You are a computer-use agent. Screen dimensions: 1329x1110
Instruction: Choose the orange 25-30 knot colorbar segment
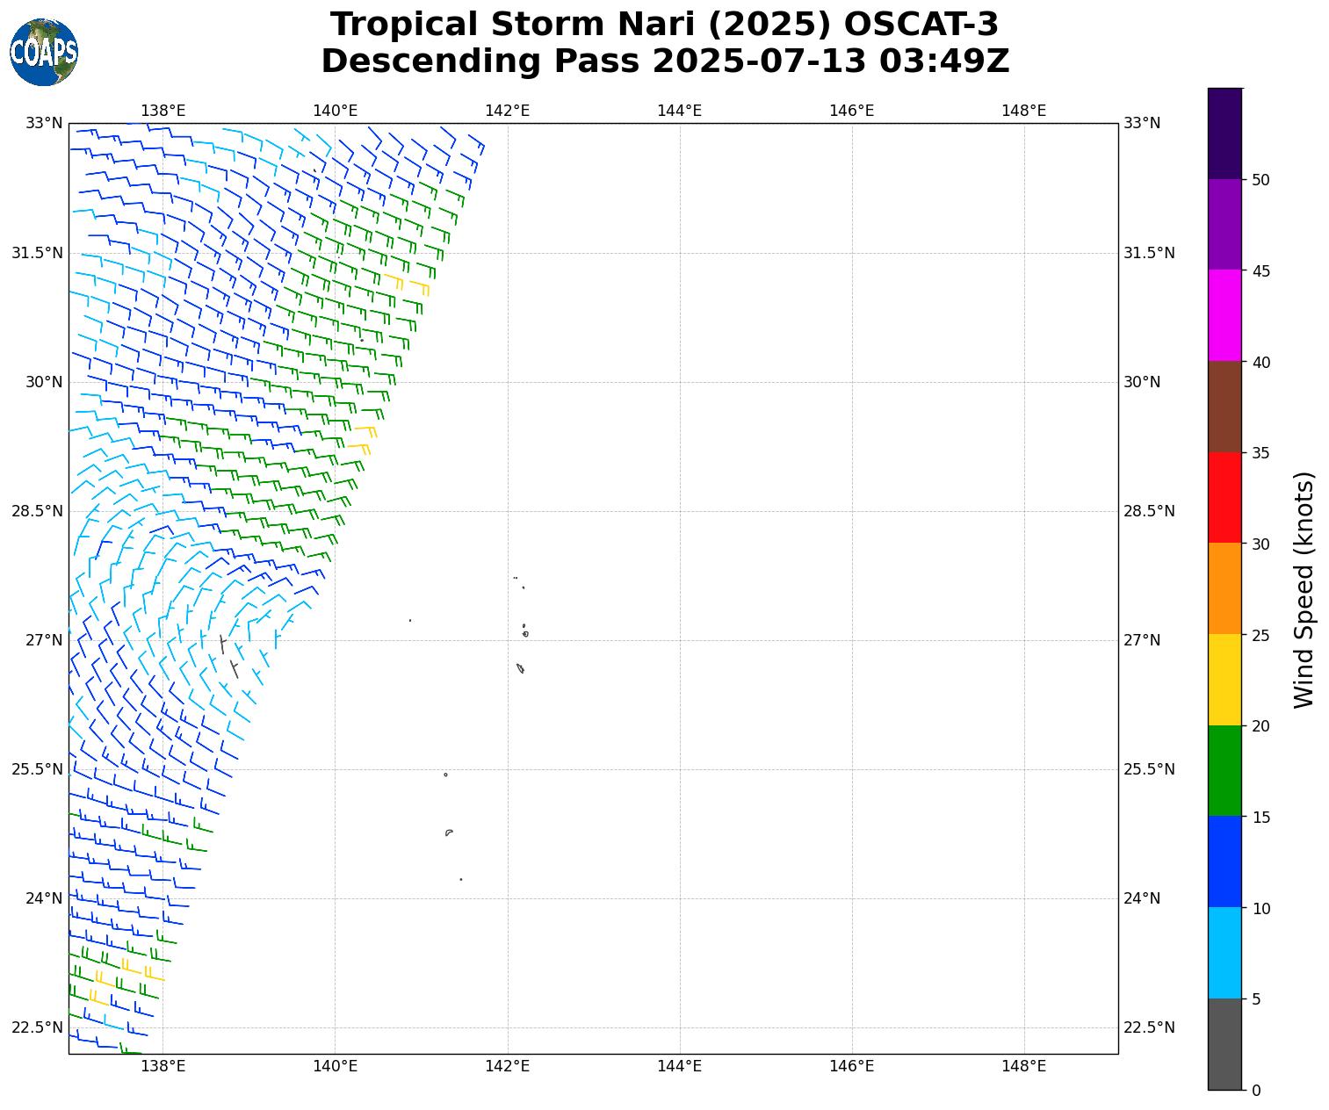1224,588
